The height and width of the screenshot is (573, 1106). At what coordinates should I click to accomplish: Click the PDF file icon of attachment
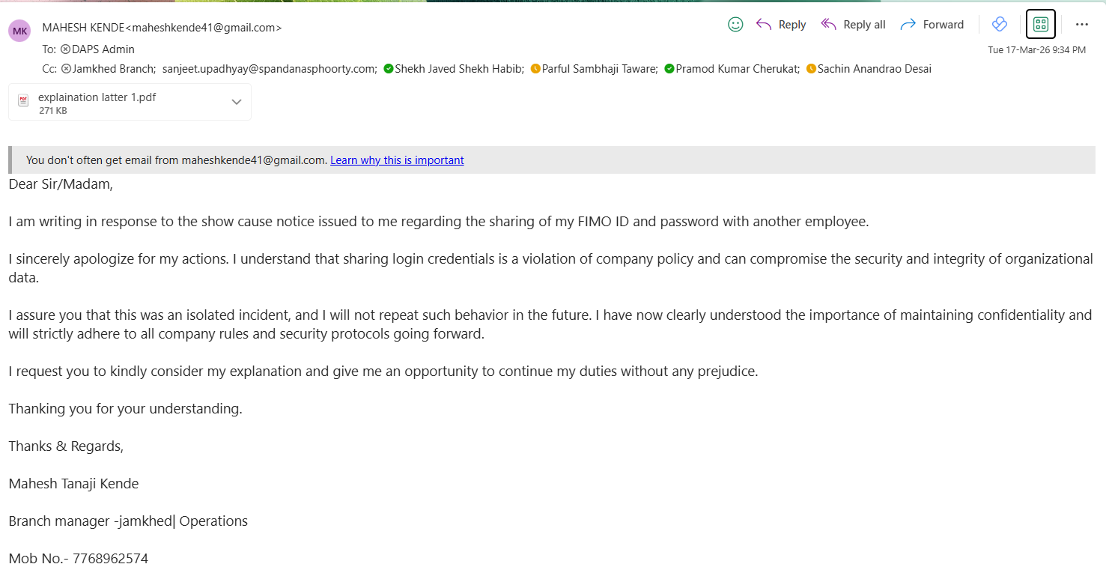(x=23, y=102)
